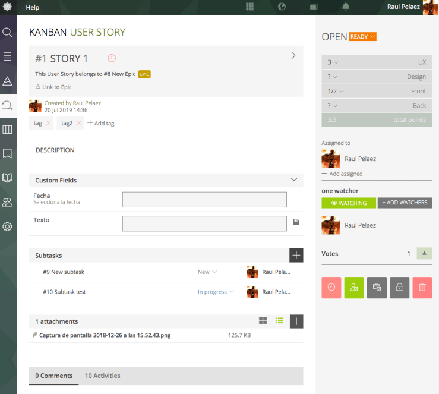Screen dimensions: 439x394
Task: Open the Team members sidebar icon
Action: (x=8, y=202)
